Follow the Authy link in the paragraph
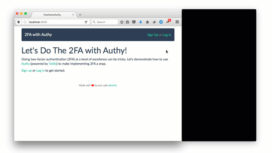Viewport: 272px width, 153px height. (x=25, y=64)
